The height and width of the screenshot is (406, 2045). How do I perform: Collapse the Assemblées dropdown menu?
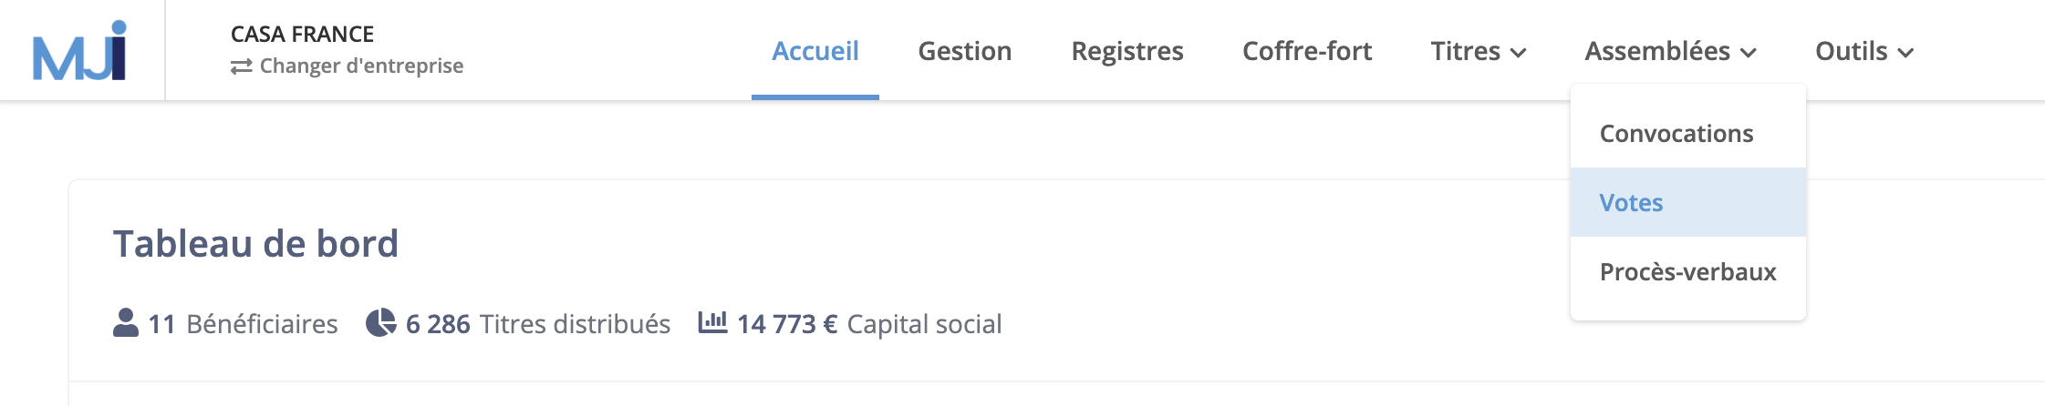point(1670,51)
